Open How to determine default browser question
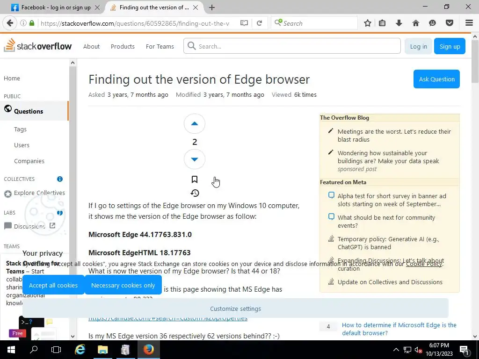 coord(399,329)
